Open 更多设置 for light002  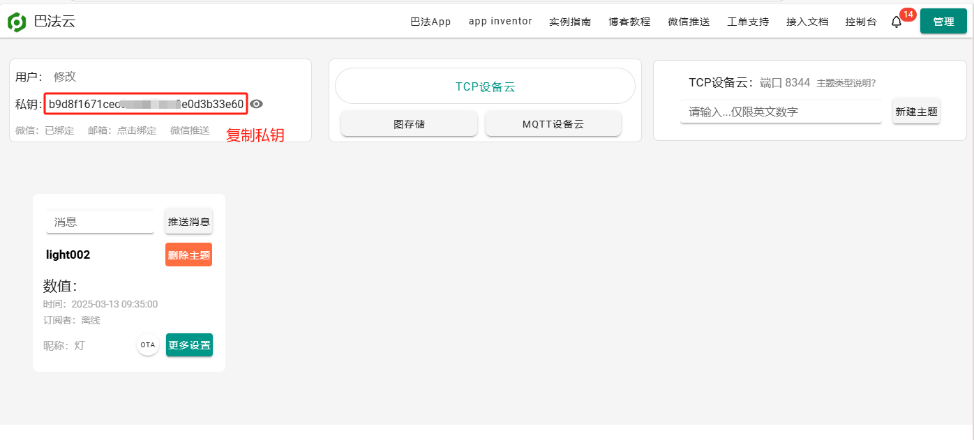(x=189, y=344)
